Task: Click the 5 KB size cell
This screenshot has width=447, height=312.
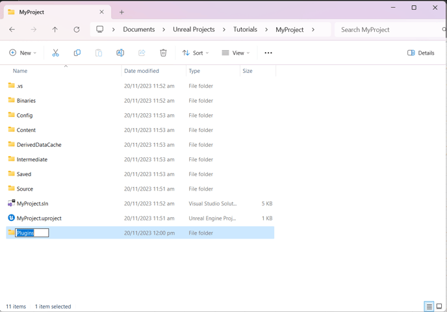Action: click(x=267, y=203)
